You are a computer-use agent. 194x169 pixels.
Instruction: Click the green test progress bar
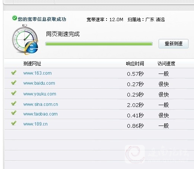99,44
